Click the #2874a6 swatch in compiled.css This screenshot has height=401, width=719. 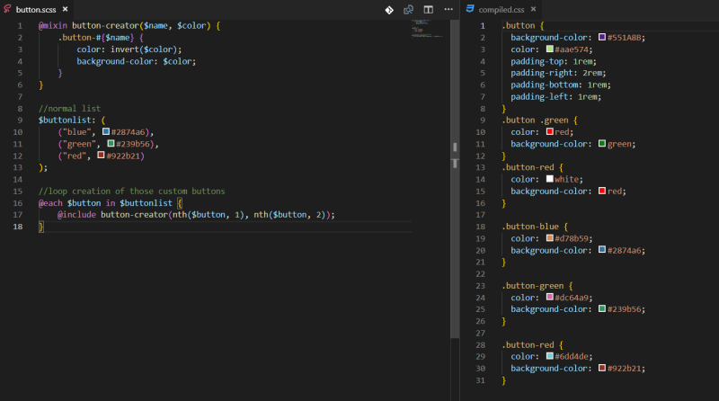tap(602, 250)
